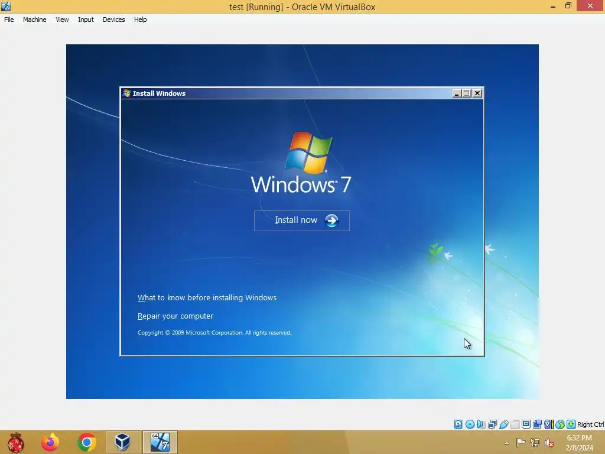Image resolution: width=605 pixels, height=454 pixels.
Task: Open the Devices menu
Action: tap(113, 20)
